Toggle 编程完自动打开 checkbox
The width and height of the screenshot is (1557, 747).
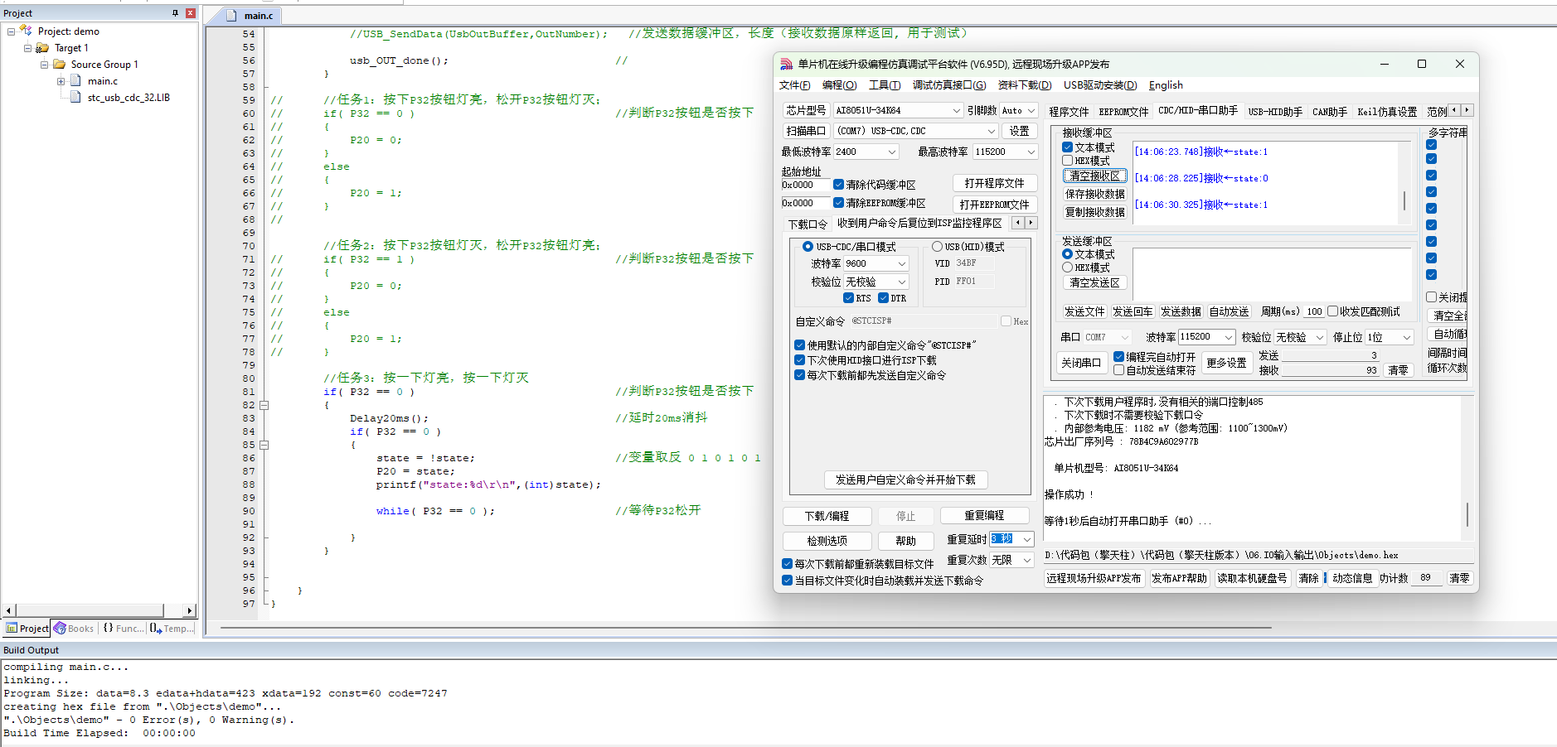[1118, 357]
